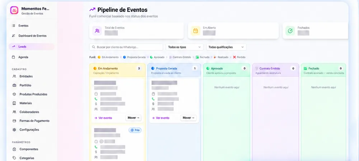Click Contrato Emitido in the Funil legend
The image size is (359, 161).
(x=180, y=57)
